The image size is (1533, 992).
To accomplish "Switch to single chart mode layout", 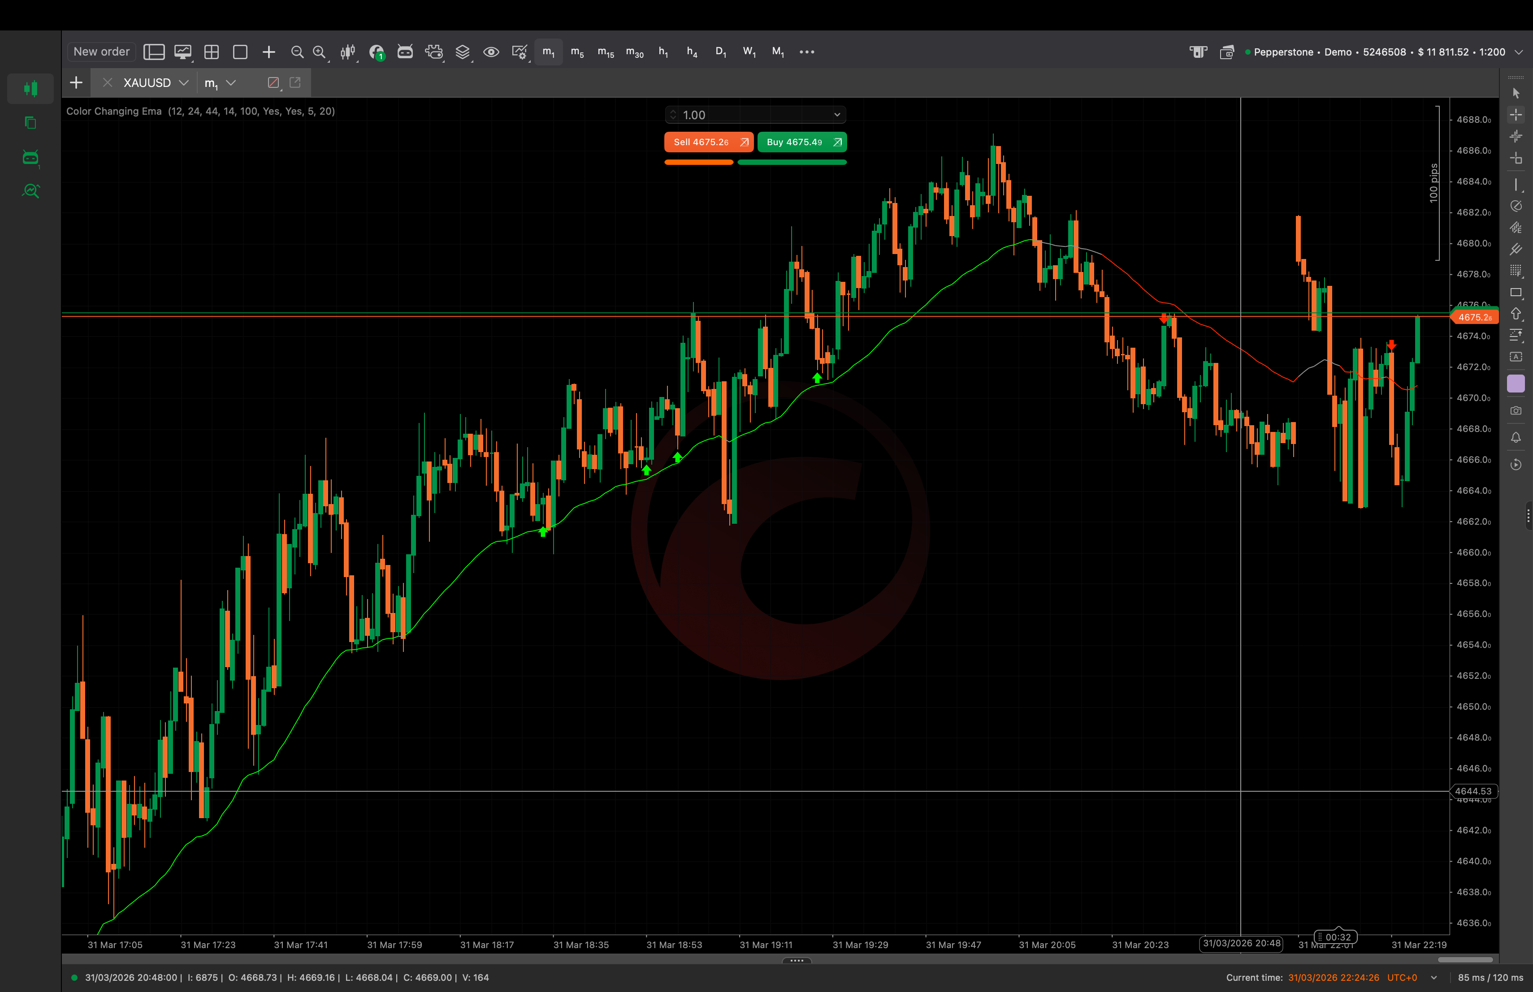I will coord(240,52).
